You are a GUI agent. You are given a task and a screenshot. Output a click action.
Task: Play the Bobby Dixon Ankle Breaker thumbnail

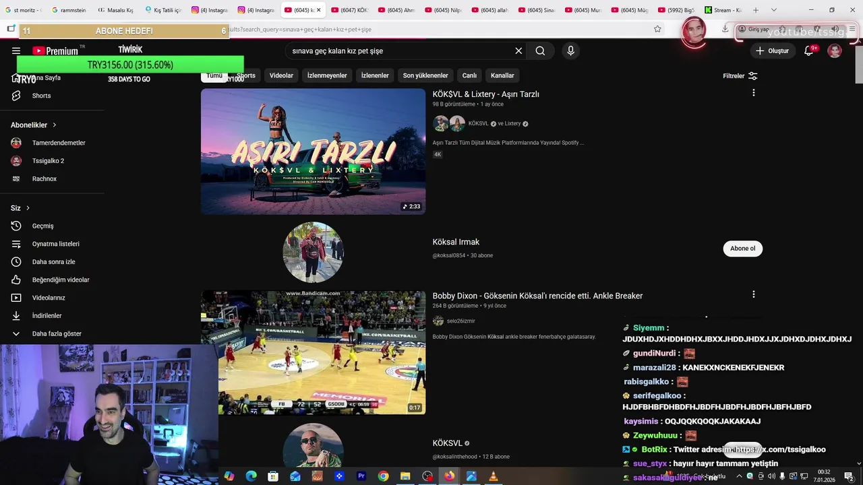coord(313,352)
